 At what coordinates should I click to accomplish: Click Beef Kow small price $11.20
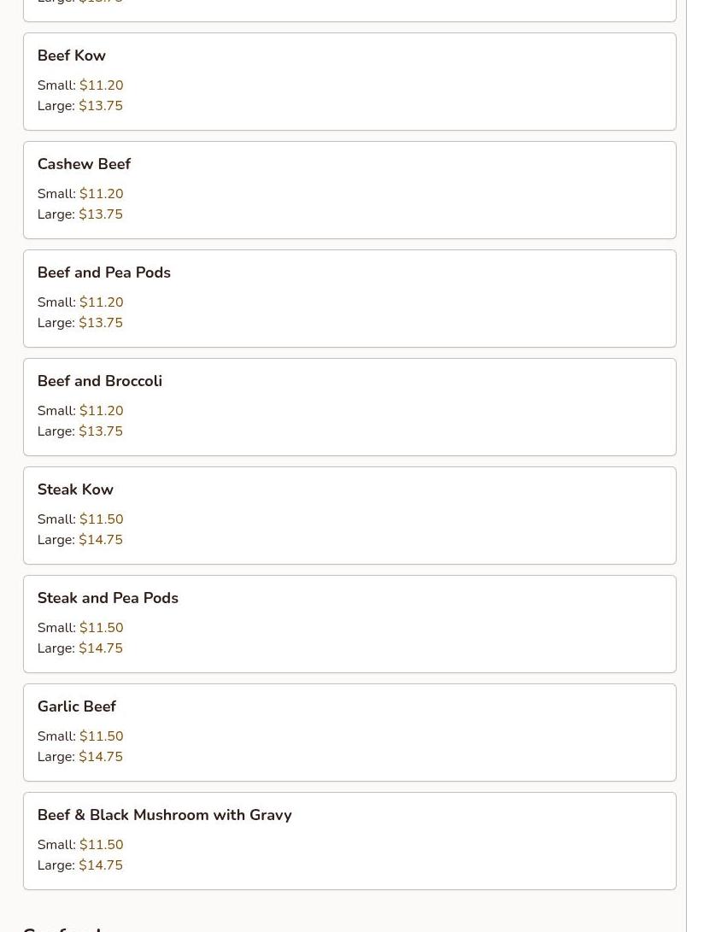point(101,85)
